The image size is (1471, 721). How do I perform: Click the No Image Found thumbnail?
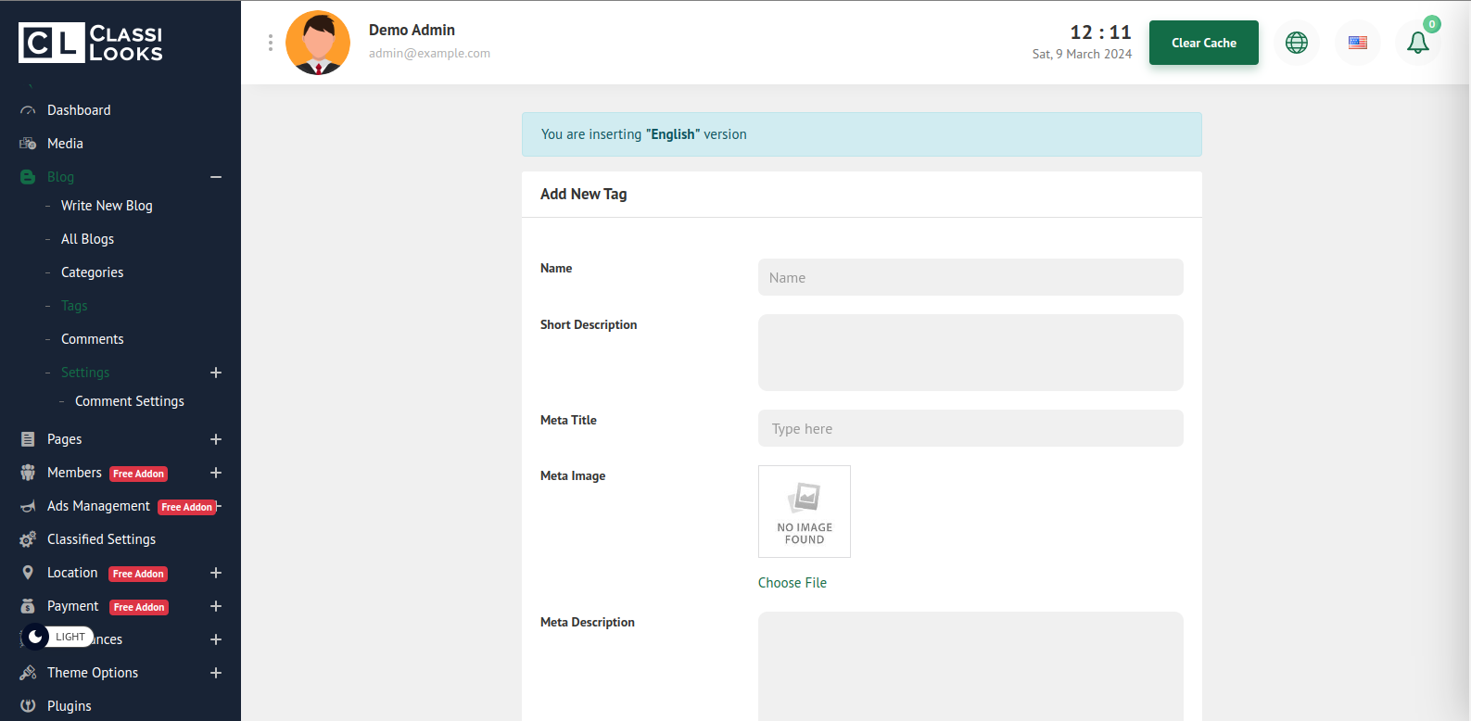click(x=804, y=512)
